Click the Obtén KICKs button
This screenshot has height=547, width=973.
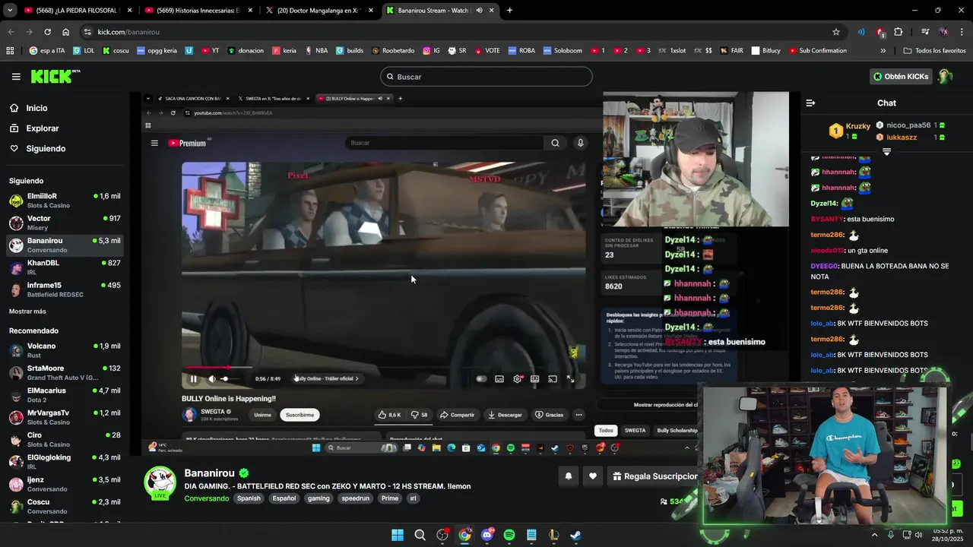click(x=901, y=77)
